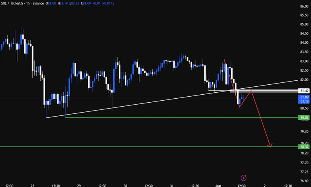Click the 31 date label on time axis
The height and width of the screenshot is (187, 311).
(172, 186)
